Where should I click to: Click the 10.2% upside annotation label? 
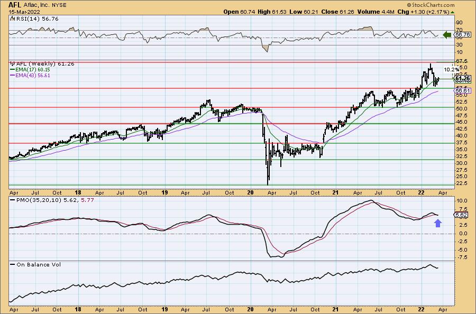[451, 70]
